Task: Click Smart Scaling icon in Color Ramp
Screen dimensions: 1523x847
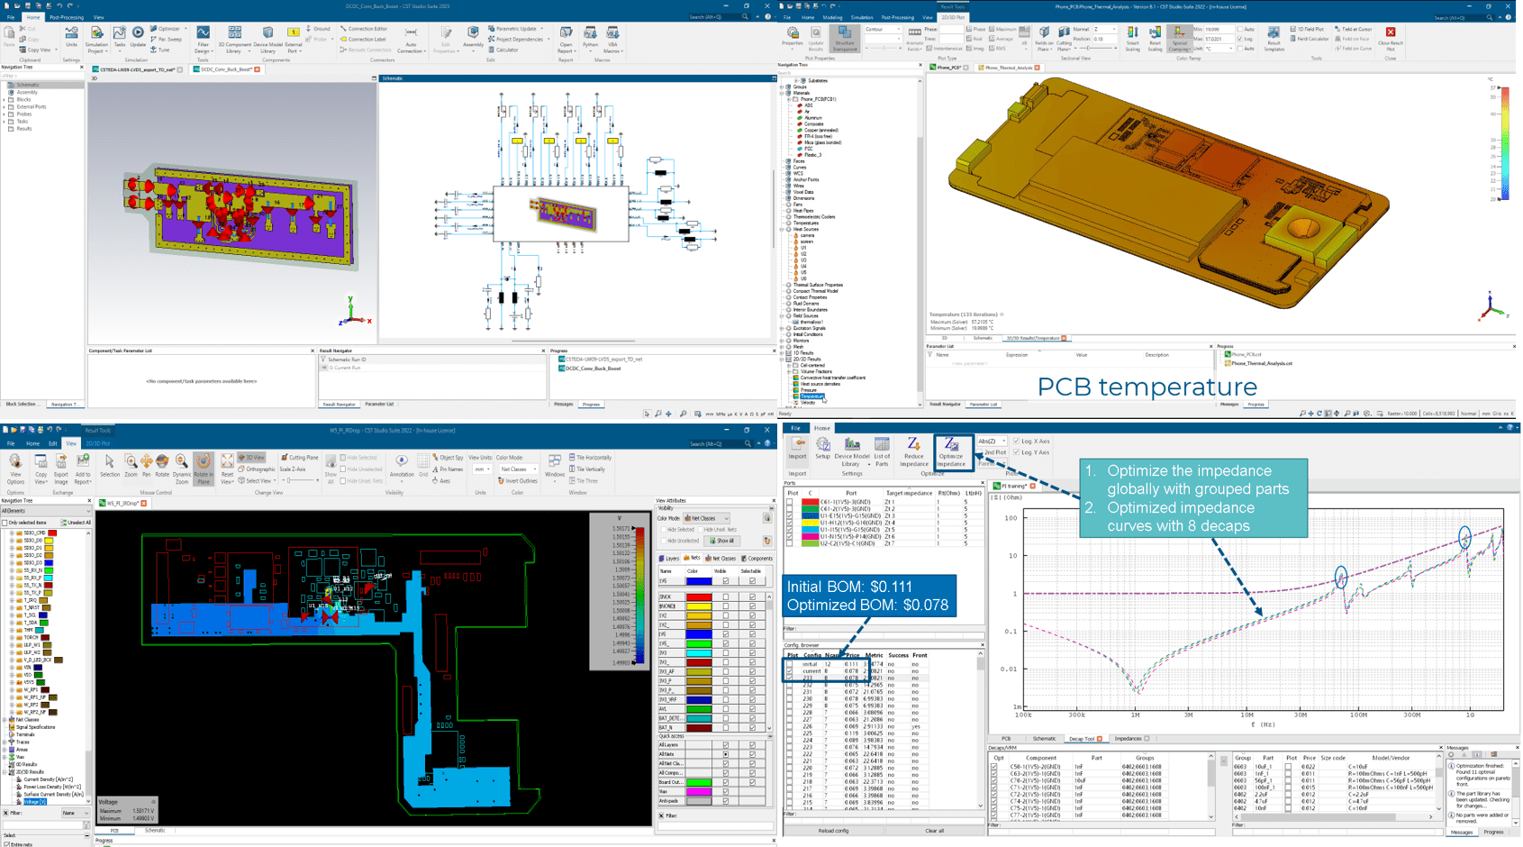Action: (x=1132, y=38)
